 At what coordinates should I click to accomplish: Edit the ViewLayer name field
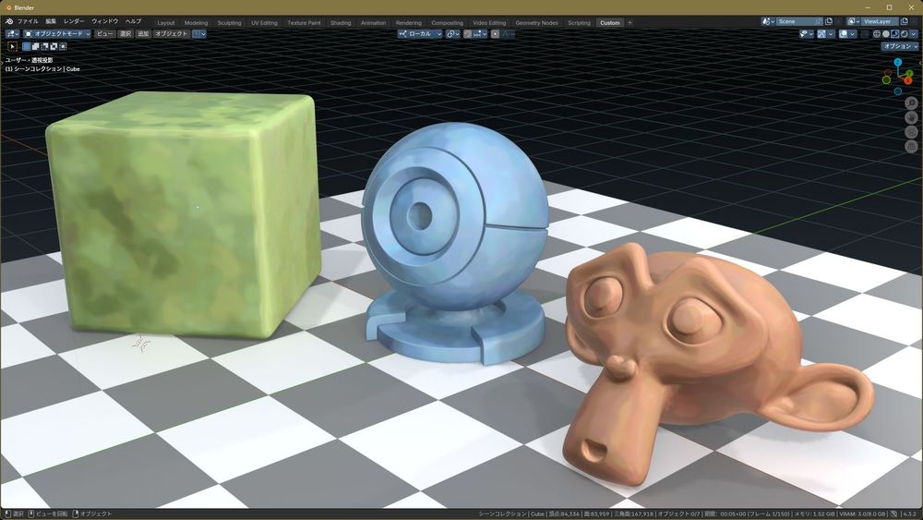(880, 21)
